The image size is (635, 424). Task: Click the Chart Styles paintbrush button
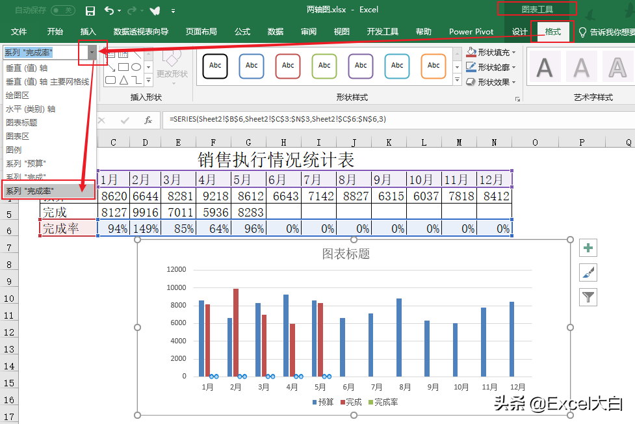(588, 272)
